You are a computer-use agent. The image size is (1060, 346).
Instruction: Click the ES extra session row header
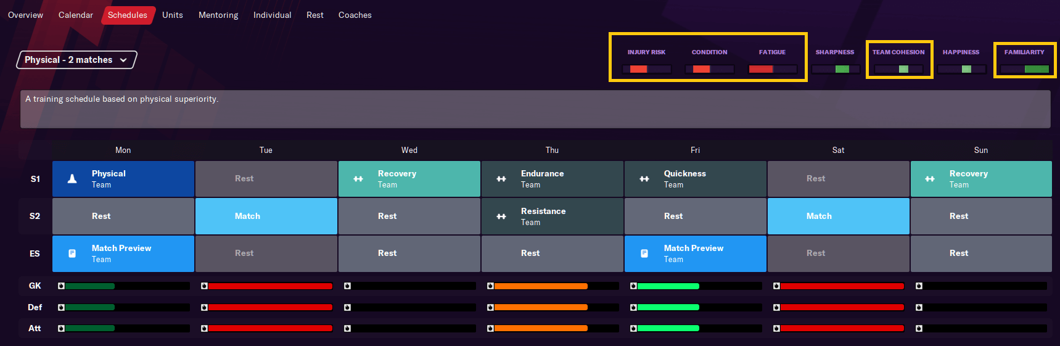coord(35,253)
